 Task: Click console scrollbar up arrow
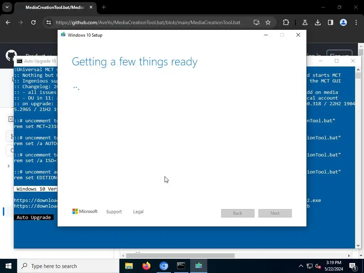tap(358, 70)
